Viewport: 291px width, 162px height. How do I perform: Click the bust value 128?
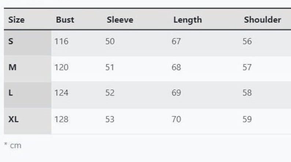(61, 119)
